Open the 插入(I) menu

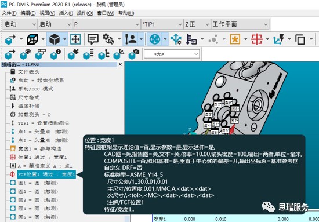(x=66, y=13)
